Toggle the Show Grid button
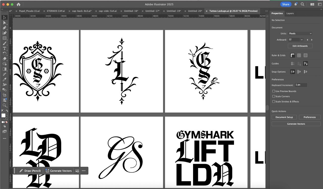323x189 pixels. tap(299, 56)
